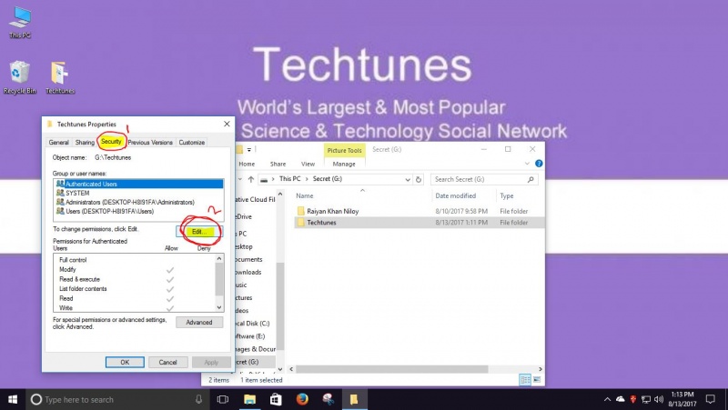Image resolution: width=728 pixels, height=410 pixels.
Task: Open the Previous Versions tab
Action: click(150, 143)
